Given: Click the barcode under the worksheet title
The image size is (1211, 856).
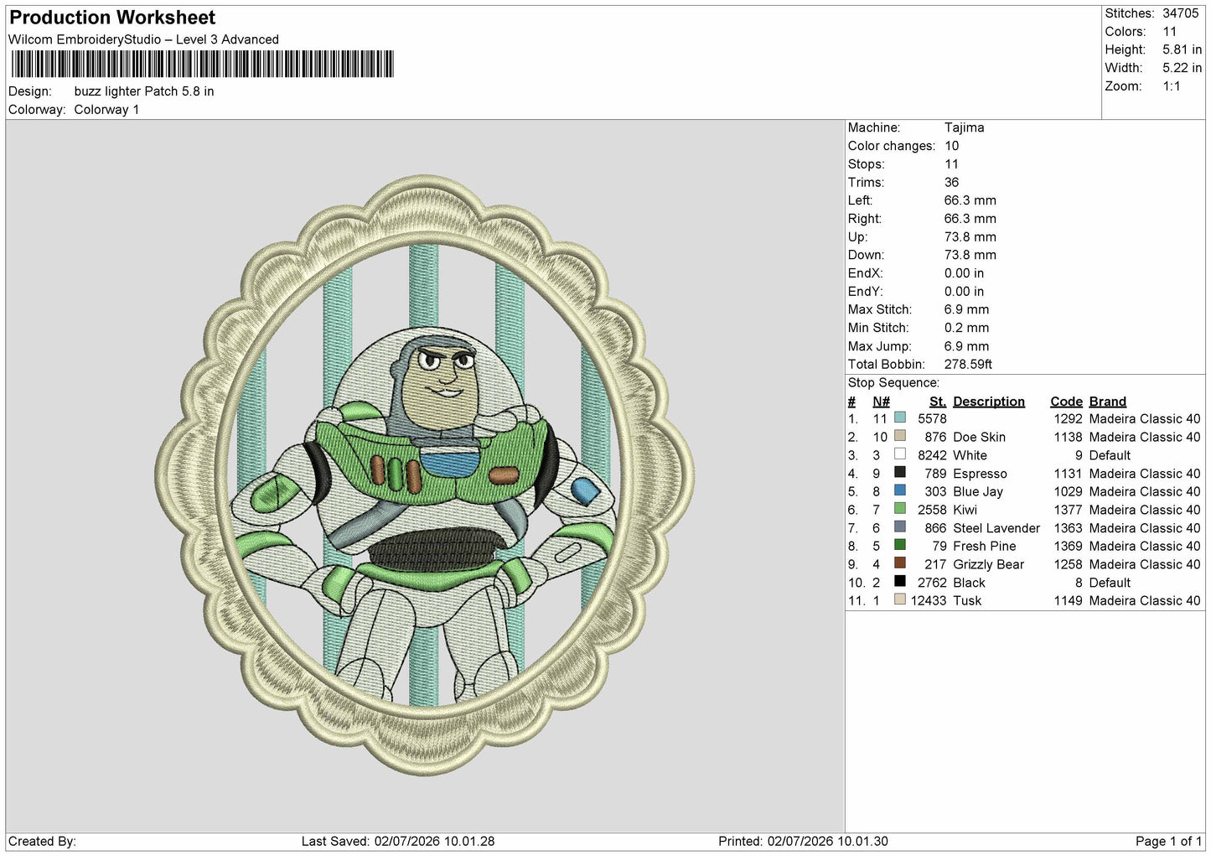Looking at the screenshot, I should [202, 65].
